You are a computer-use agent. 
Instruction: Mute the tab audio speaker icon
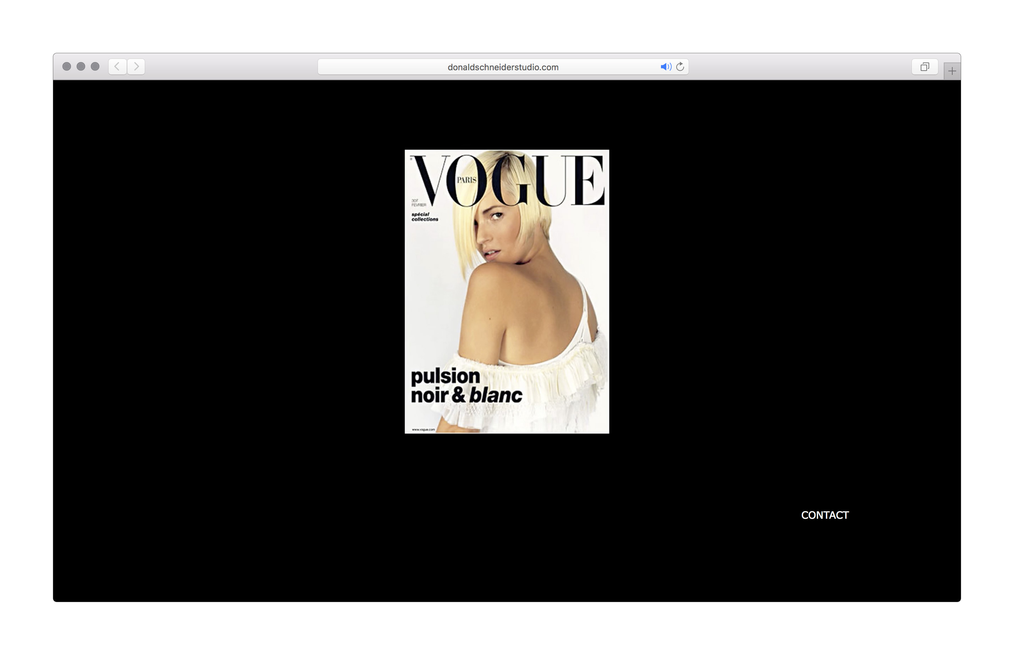click(x=666, y=67)
